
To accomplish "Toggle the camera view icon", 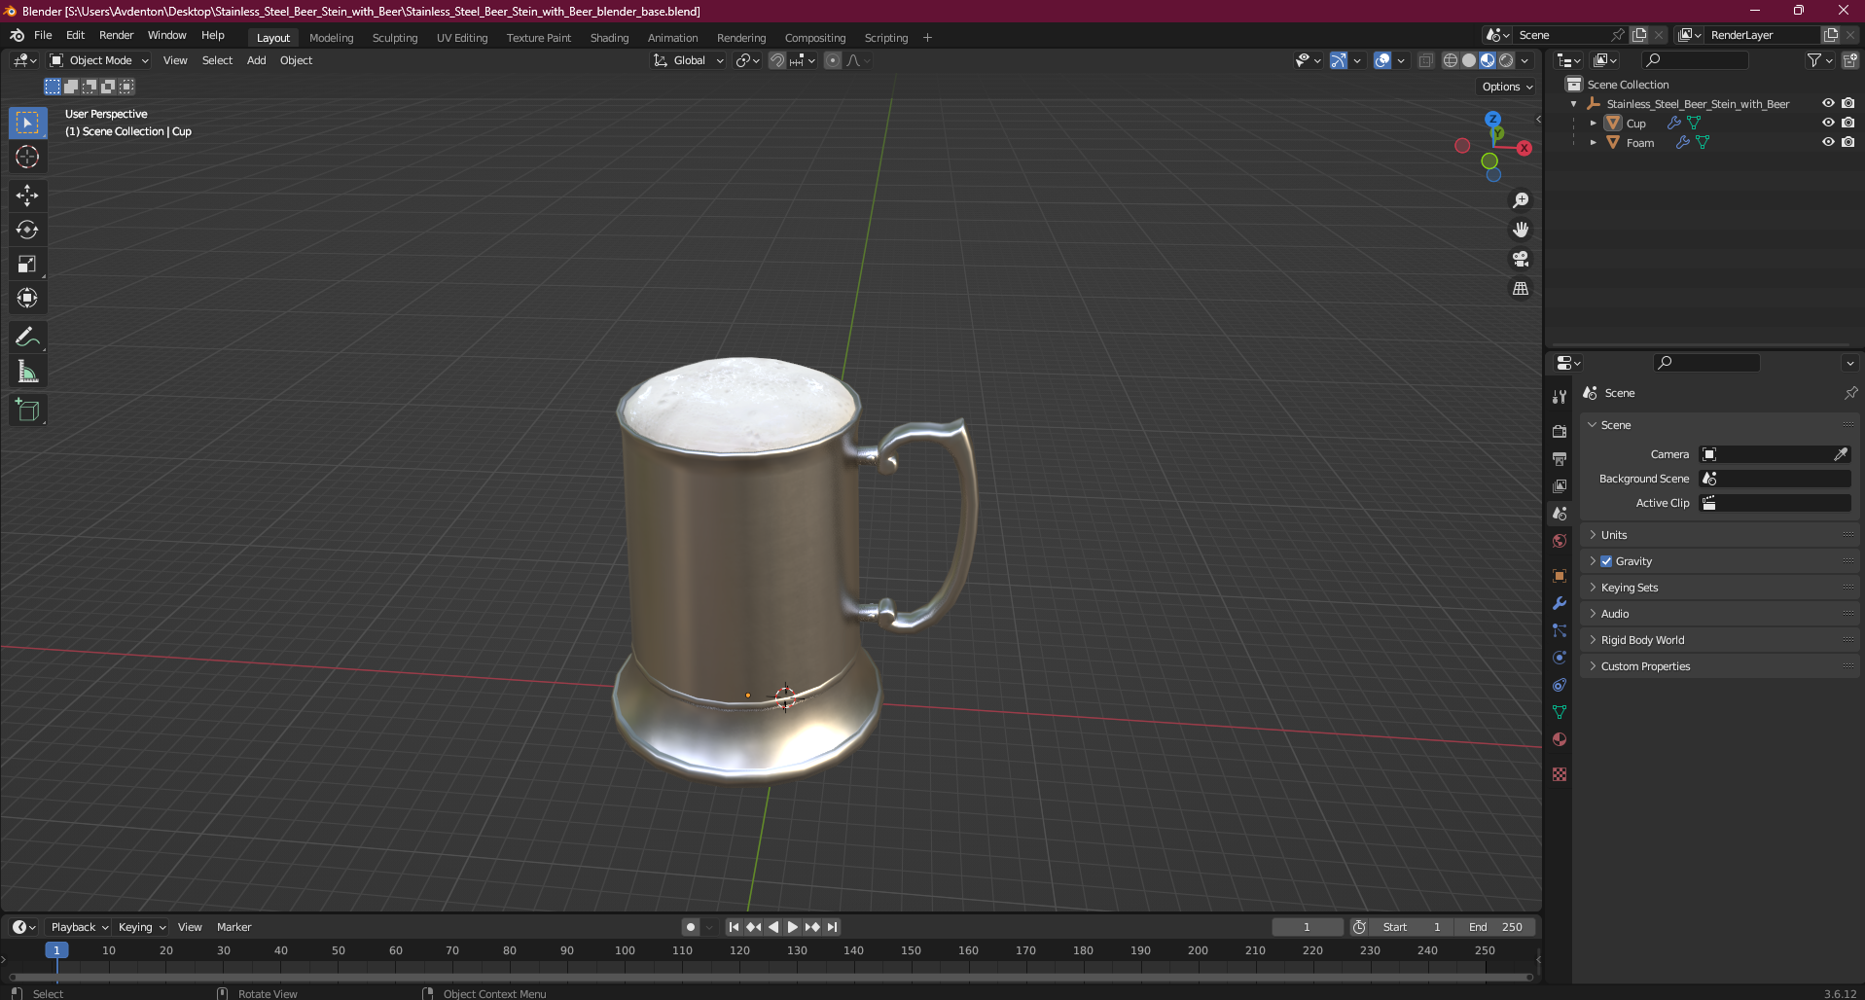I will point(1521,259).
